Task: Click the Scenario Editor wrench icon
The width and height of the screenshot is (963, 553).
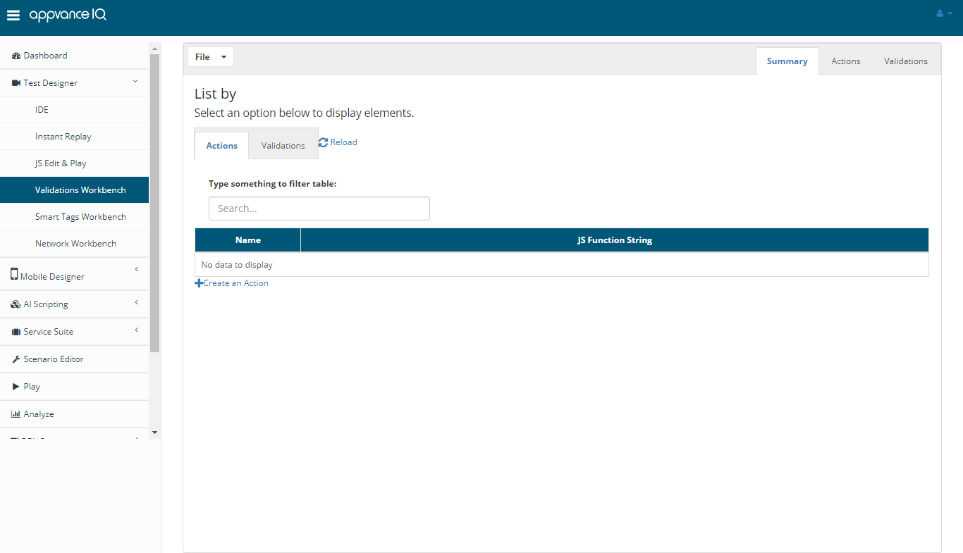Action: 16,359
